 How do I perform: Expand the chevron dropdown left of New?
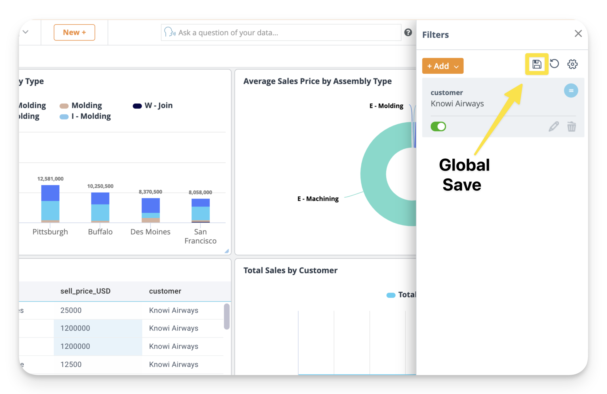pos(26,32)
